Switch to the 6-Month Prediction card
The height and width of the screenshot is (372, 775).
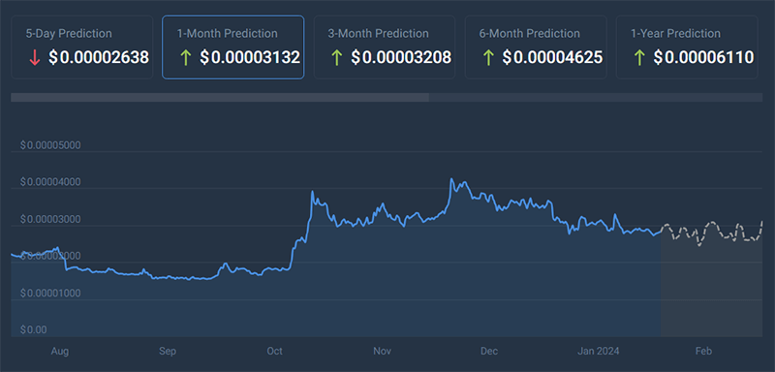pos(536,46)
